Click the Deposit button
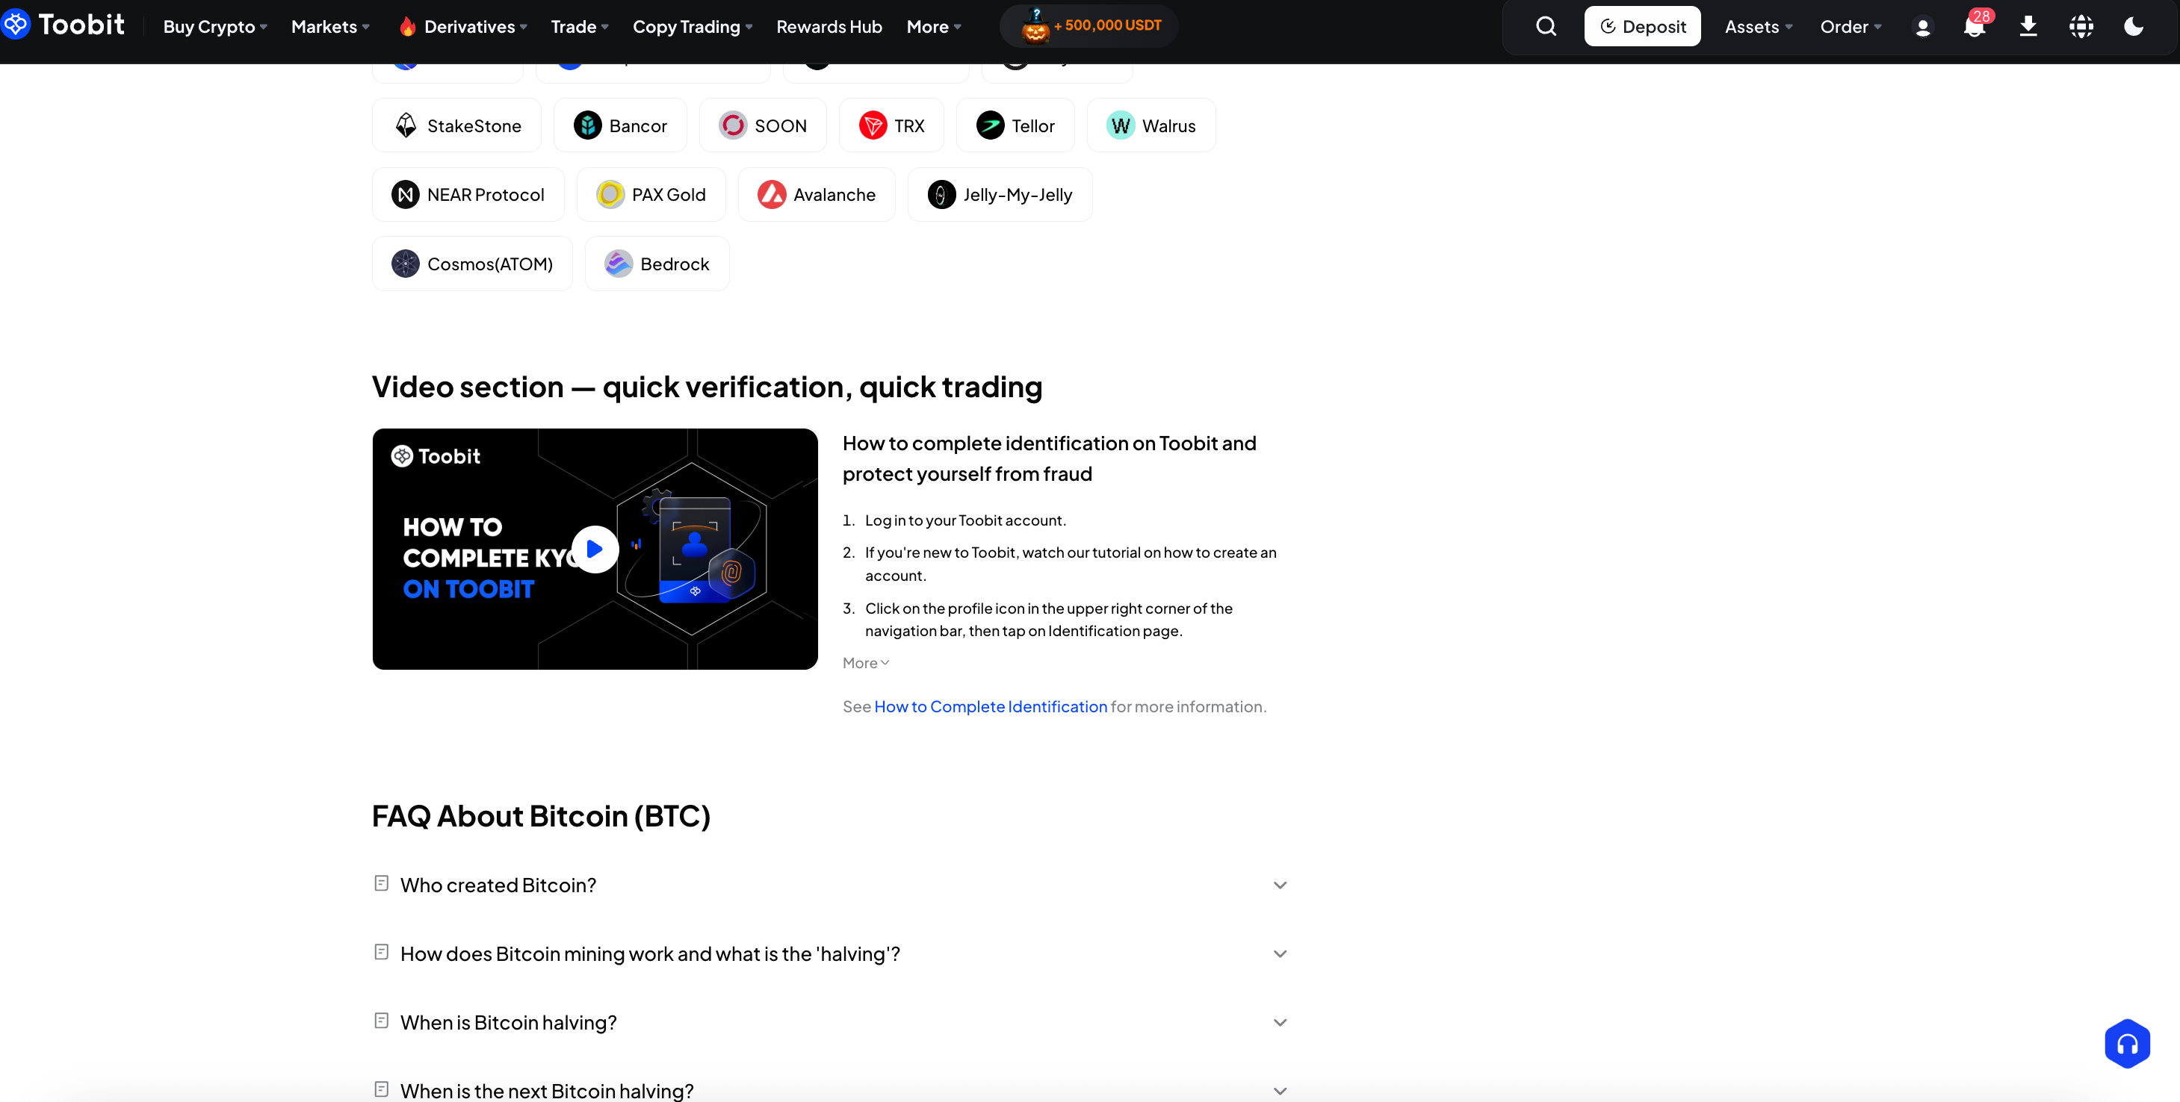Image resolution: width=2180 pixels, height=1102 pixels. [x=1642, y=26]
